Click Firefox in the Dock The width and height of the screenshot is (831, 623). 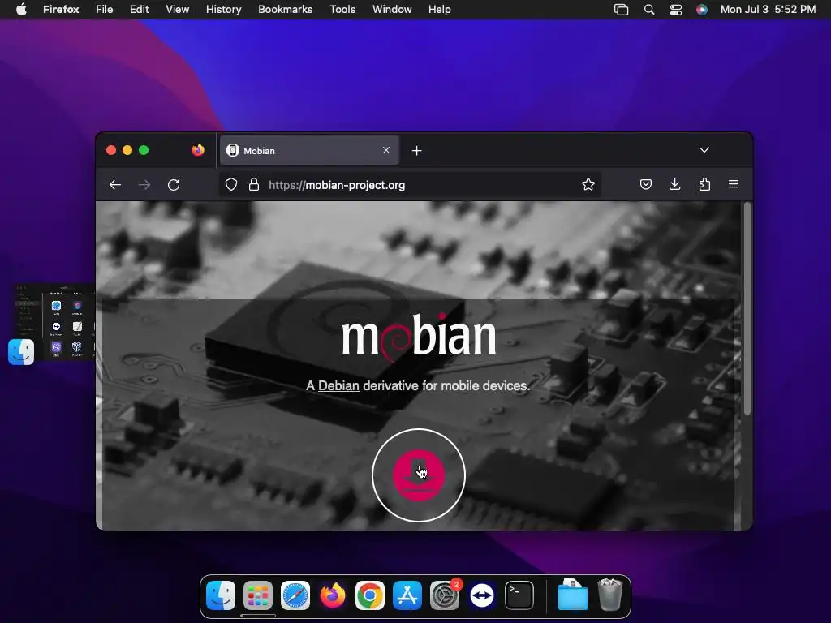(x=332, y=595)
